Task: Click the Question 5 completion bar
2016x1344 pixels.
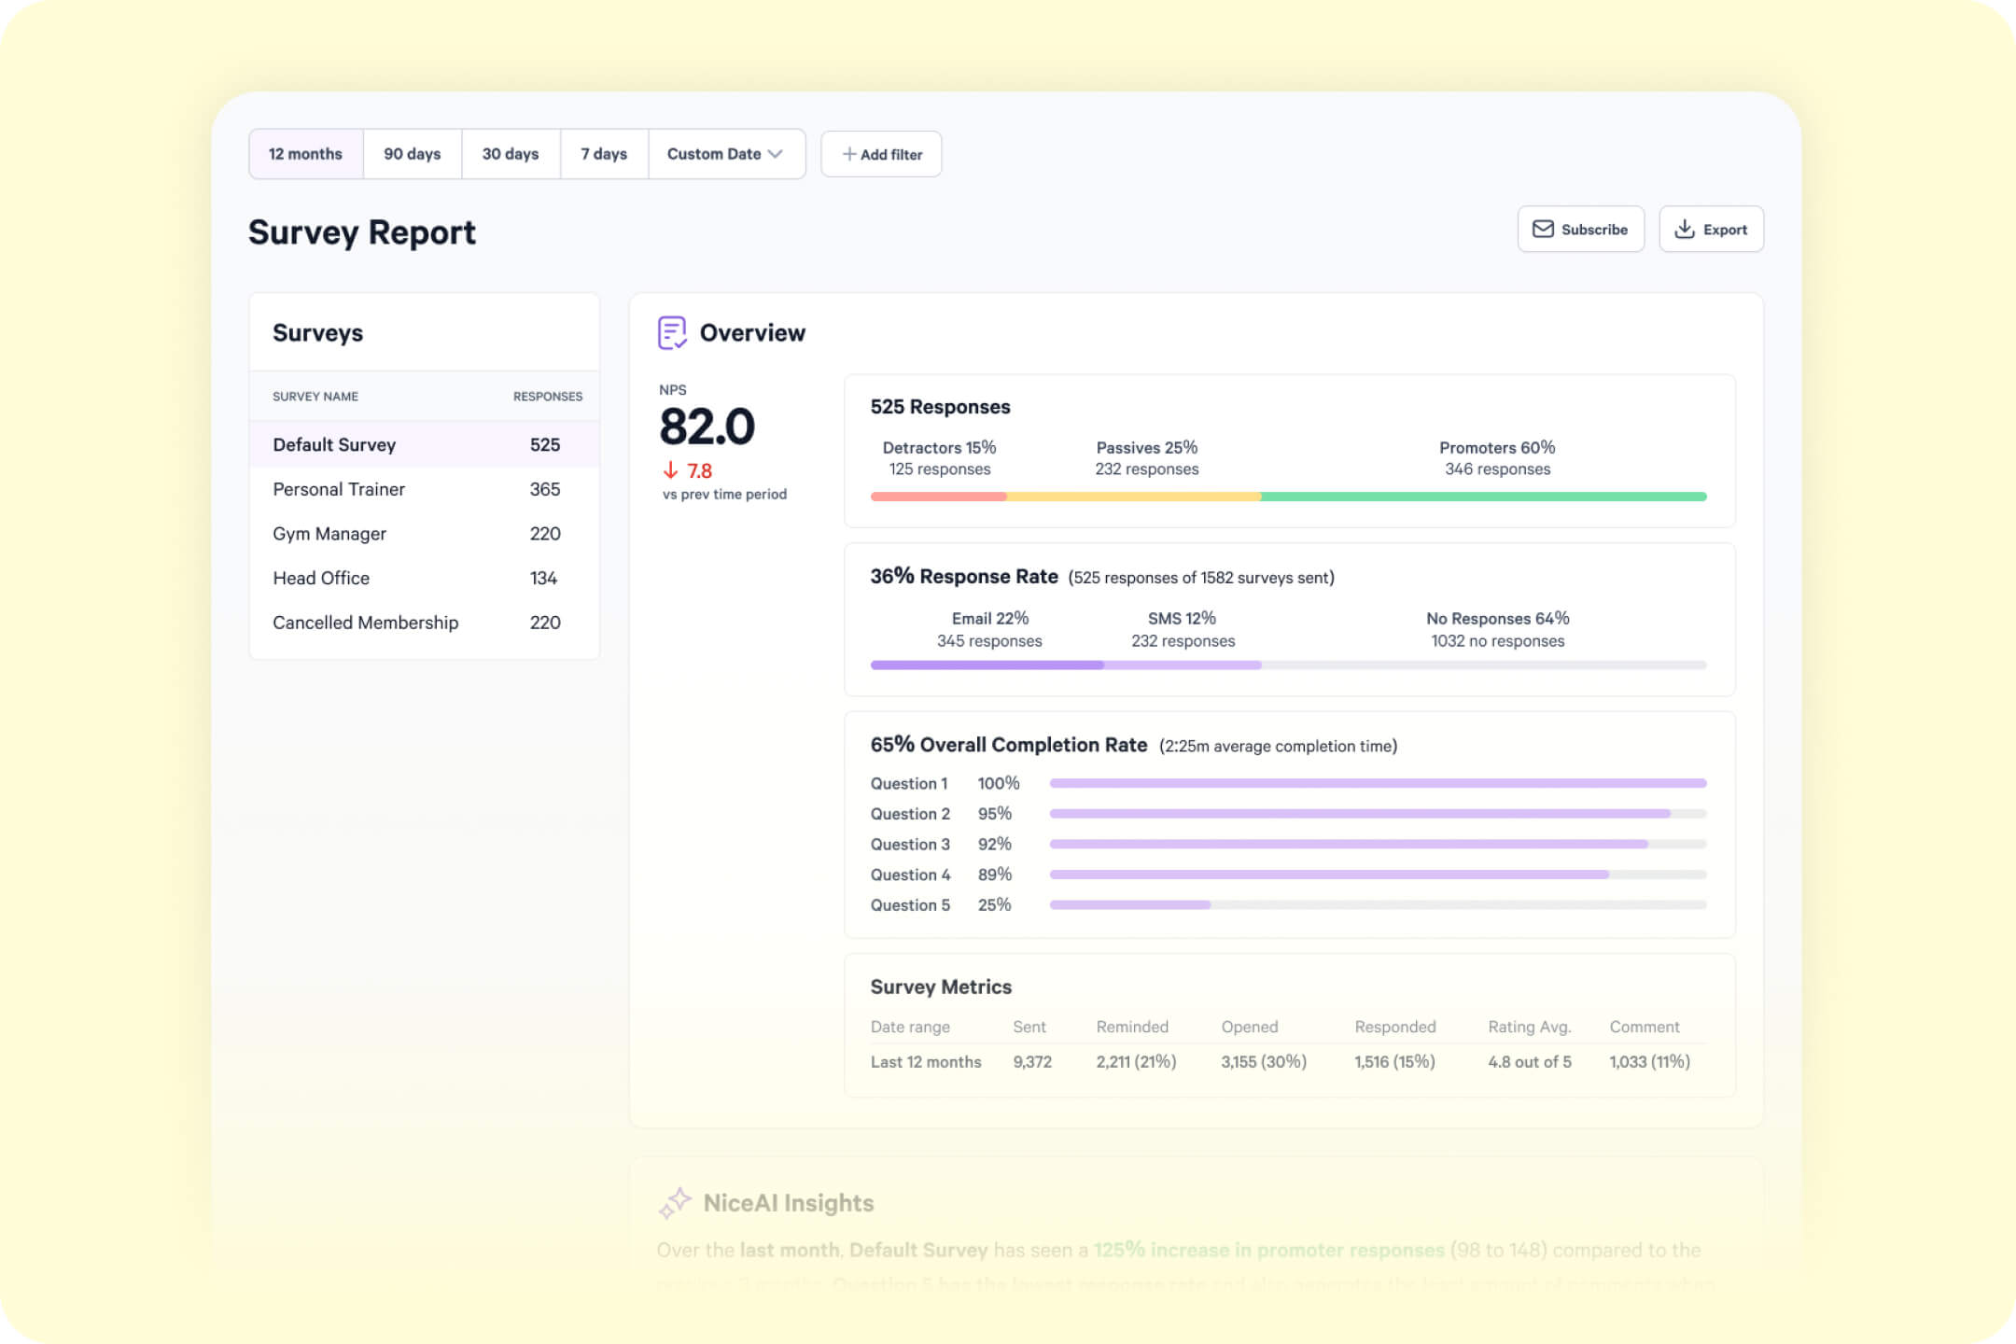Action: (1129, 904)
